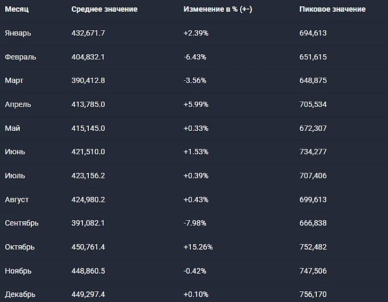Select the Ноябрь row label
Screen dimensions: 388x302
click(x=18, y=271)
